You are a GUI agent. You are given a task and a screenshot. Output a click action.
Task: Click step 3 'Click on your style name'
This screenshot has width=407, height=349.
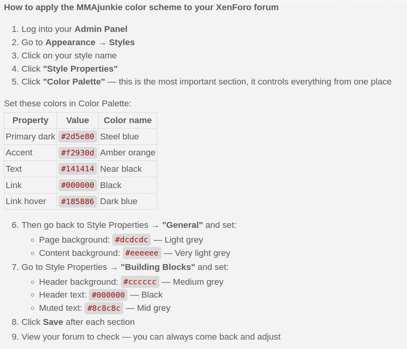[x=69, y=55]
